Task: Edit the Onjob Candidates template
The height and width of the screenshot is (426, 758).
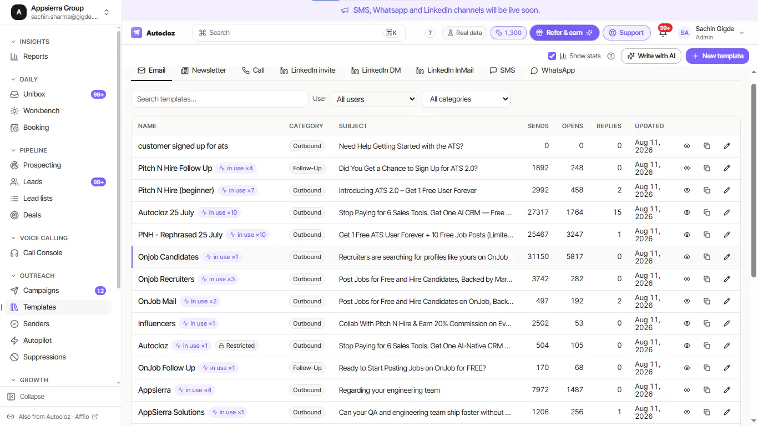Action: pyautogui.click(x=727, y=257)
